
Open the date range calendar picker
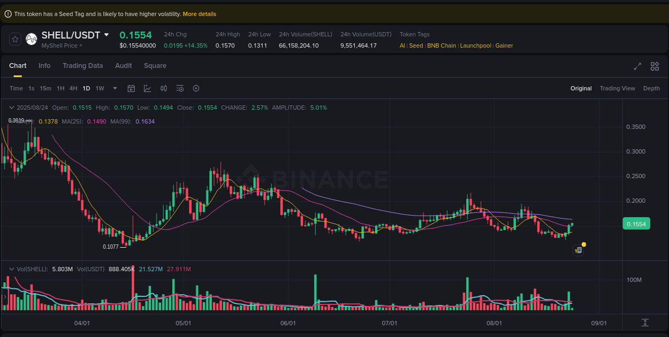coord(131,88)
